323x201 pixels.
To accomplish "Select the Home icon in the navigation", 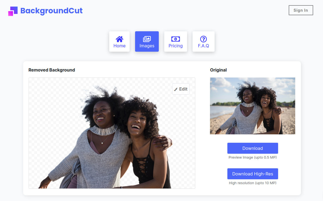I will pyautogui.click(x=119, y=39).
